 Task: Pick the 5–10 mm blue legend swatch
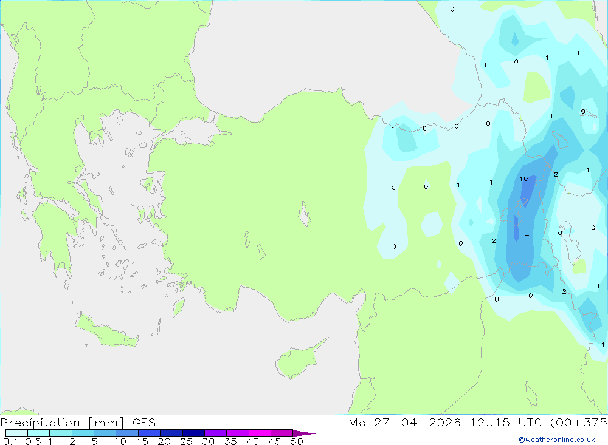(105, 433)
